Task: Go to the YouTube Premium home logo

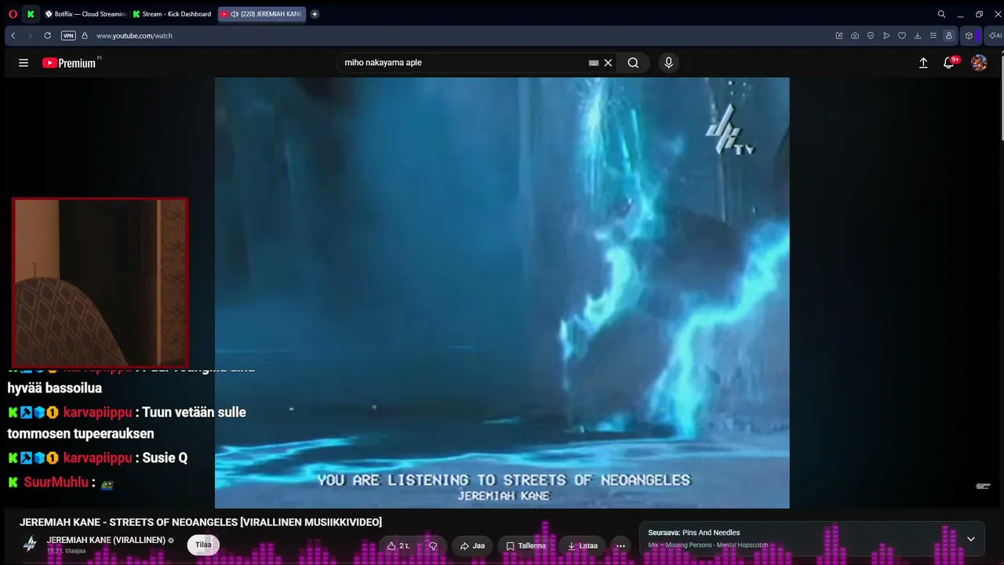Action: (70, 63)
